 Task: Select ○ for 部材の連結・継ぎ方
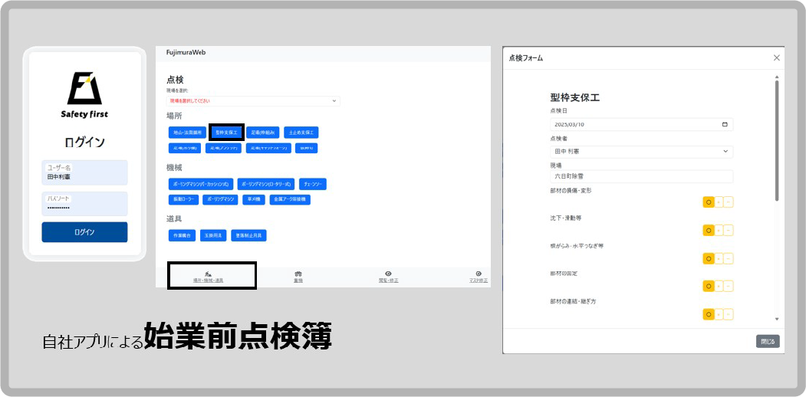tap(709, 313)
